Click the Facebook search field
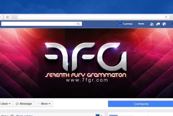 41,24
